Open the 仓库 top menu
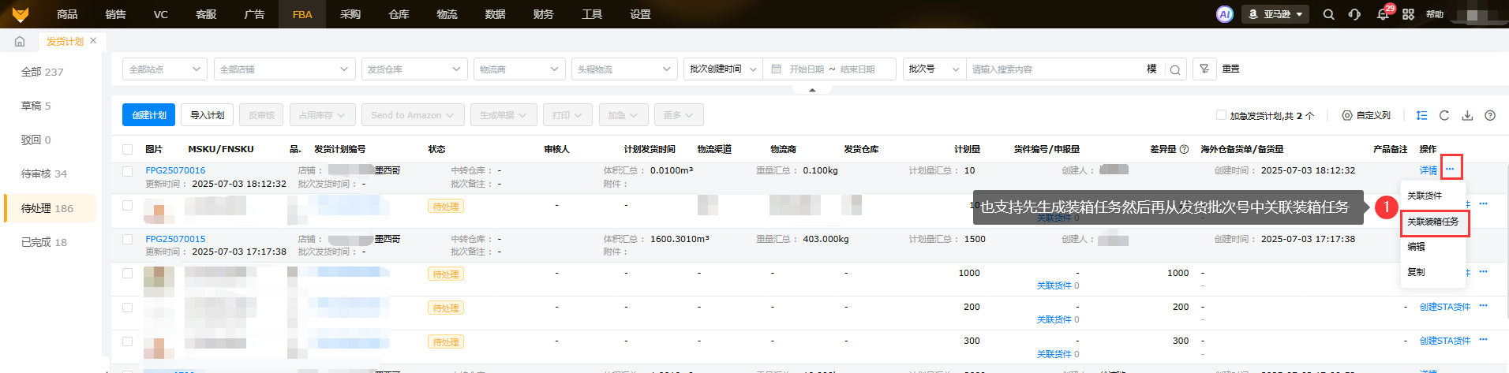 click(x=399, y=14)
